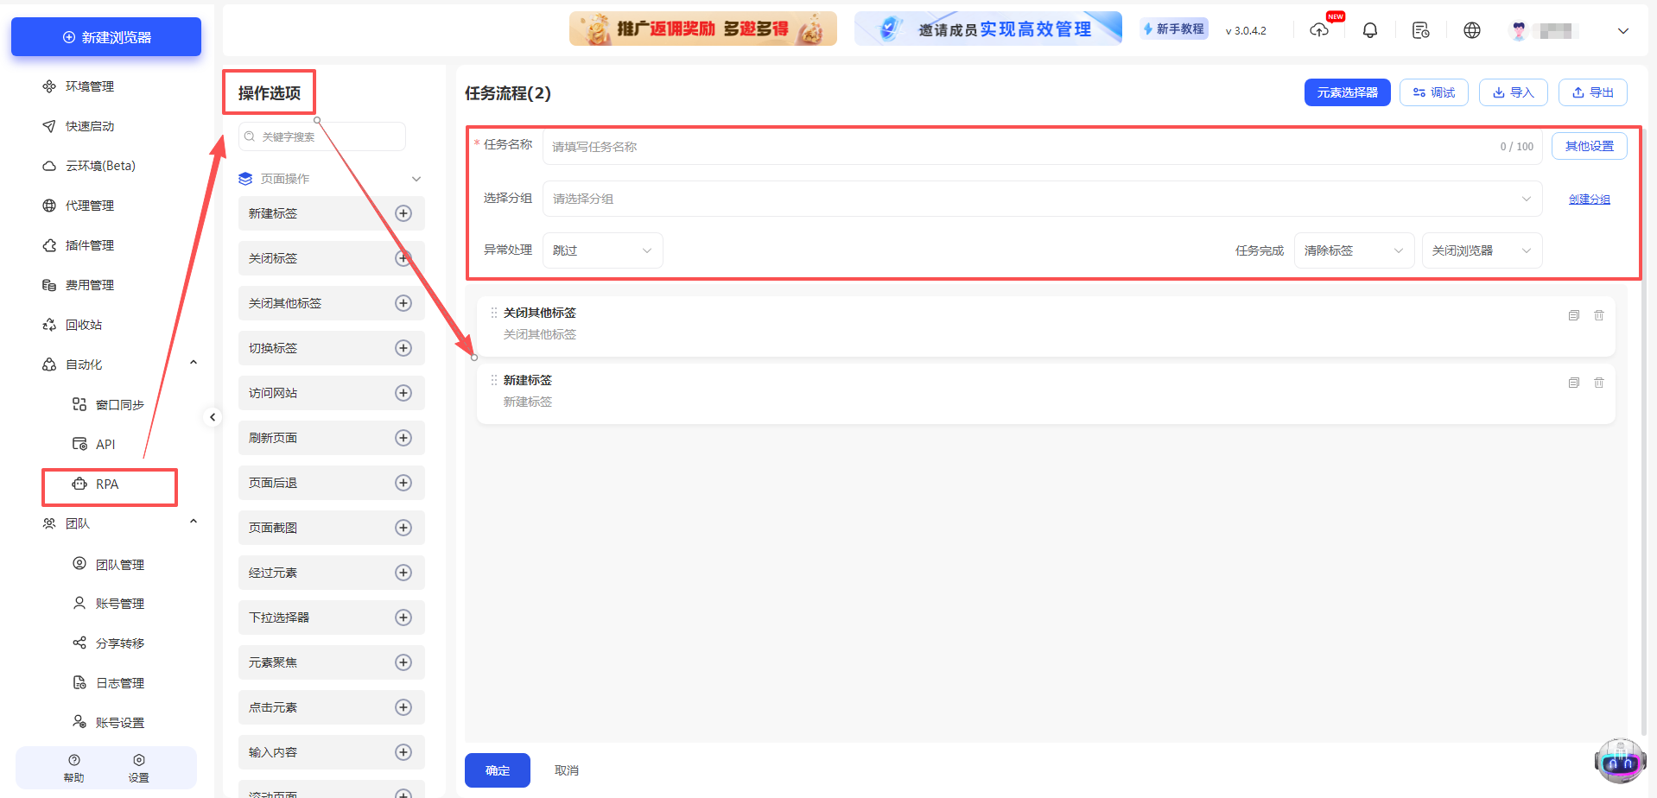Switch to 环境管理 in the sidebar
The image size is (1657, 798).
(x=90, y=85)
